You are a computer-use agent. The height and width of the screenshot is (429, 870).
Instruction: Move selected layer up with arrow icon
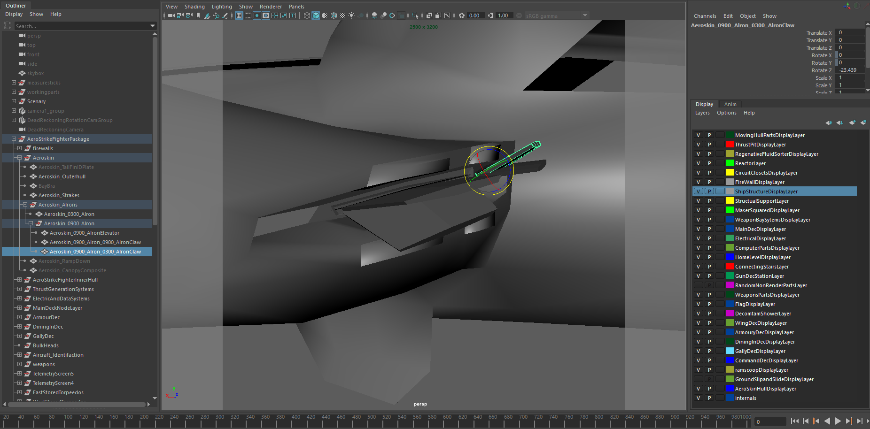point(829,123)
